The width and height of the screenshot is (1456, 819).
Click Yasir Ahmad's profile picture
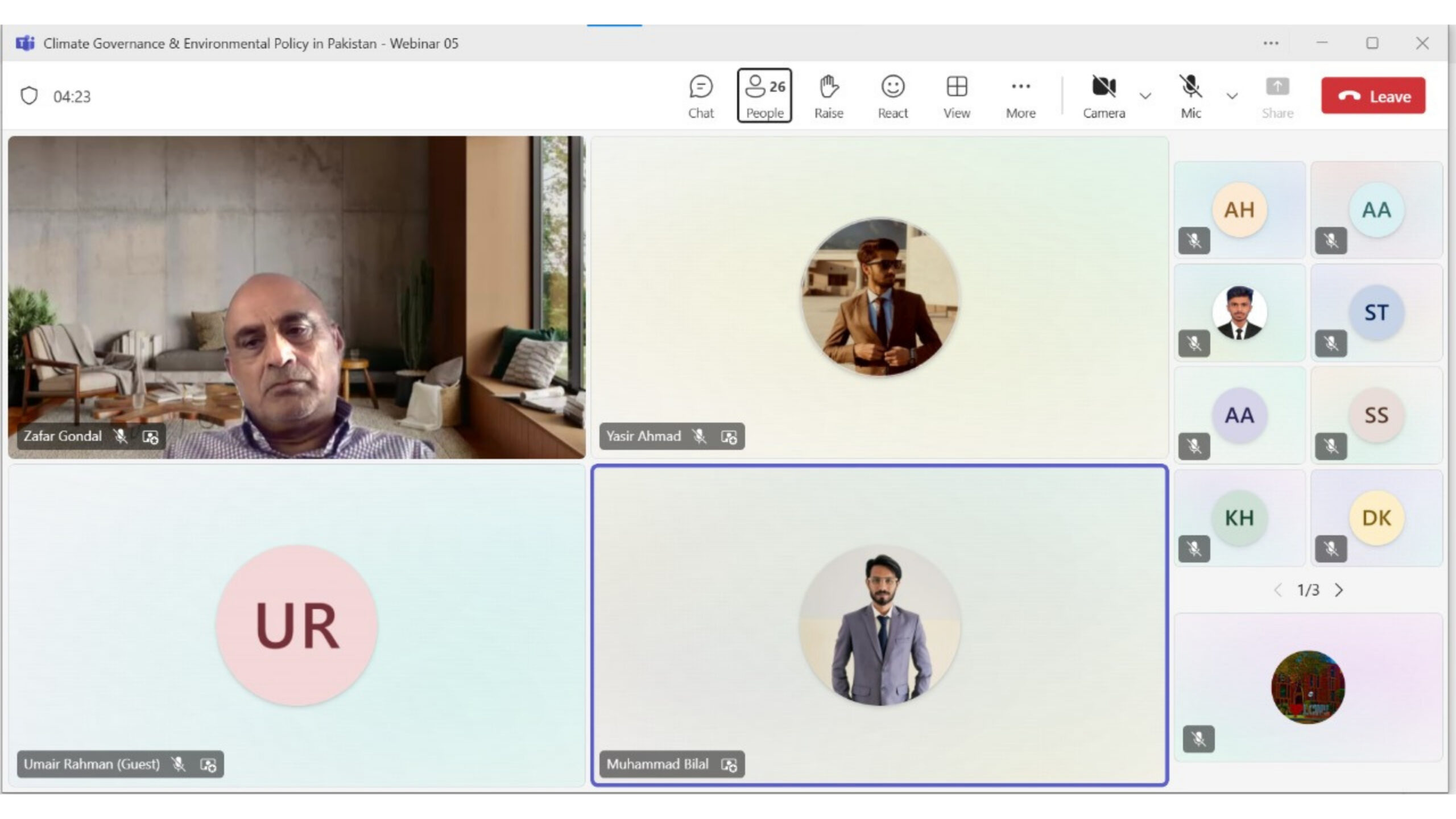coord(880,297)
